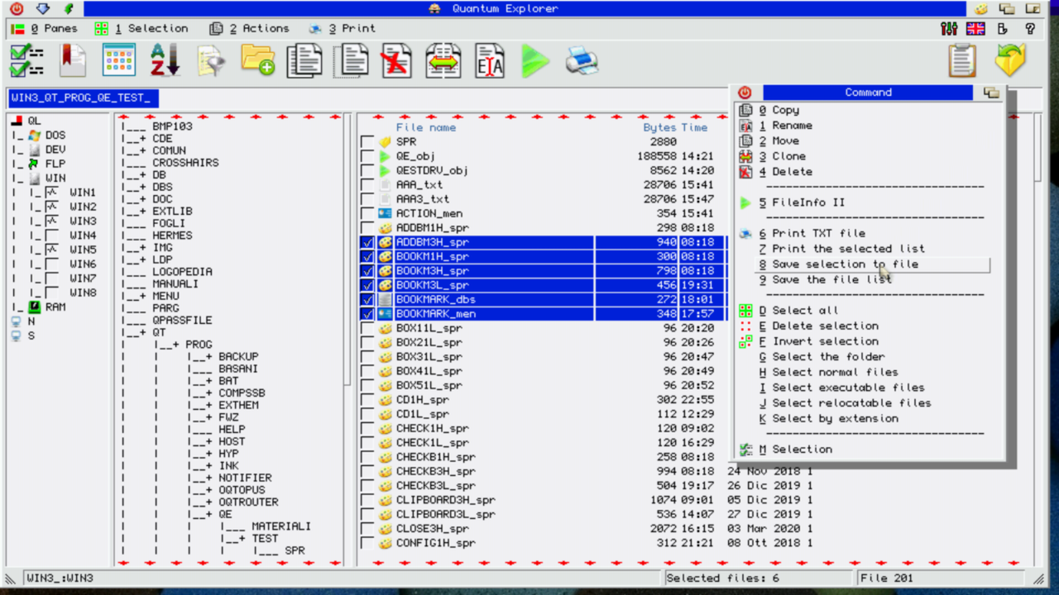Click the UK flag language icon
The width and height of the screenshot is (1059, 595).
975,28
